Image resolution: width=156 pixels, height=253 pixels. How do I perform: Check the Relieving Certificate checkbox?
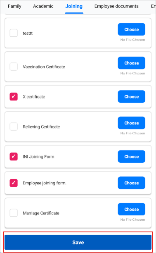[x=14, y=126]
